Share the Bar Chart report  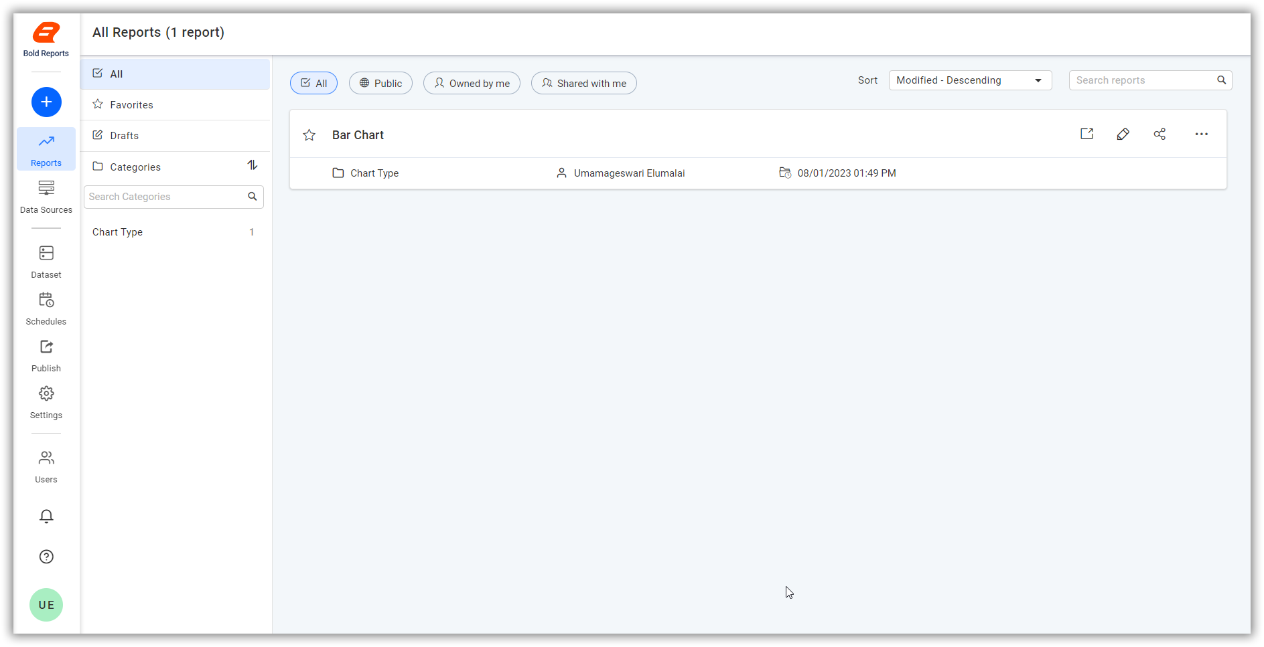[1160, 134]
